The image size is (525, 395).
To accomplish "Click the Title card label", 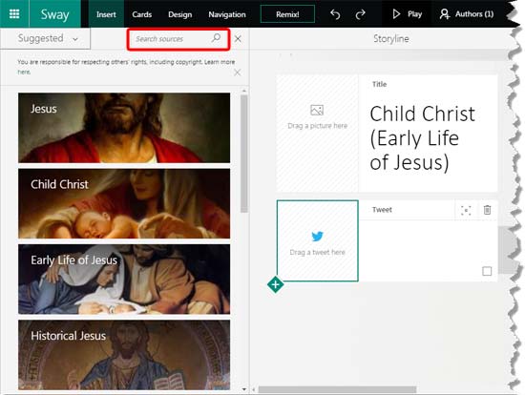I will 379,84.
